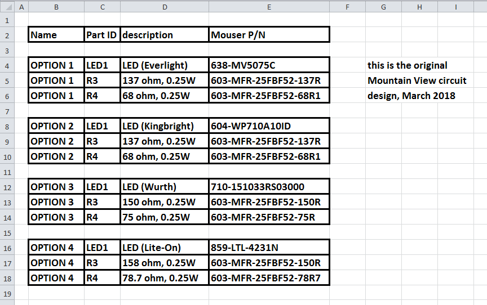487x305 pixels.
Task: Select column E header
Action: point(269,7)
